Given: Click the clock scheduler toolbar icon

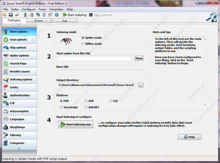Looking at the screenshot, I should 50,15.
